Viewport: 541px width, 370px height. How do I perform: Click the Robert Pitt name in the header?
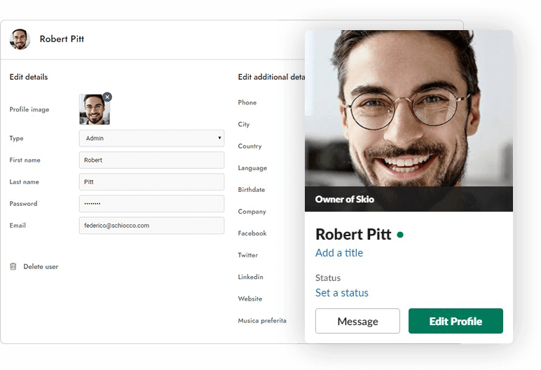point(62,39)
